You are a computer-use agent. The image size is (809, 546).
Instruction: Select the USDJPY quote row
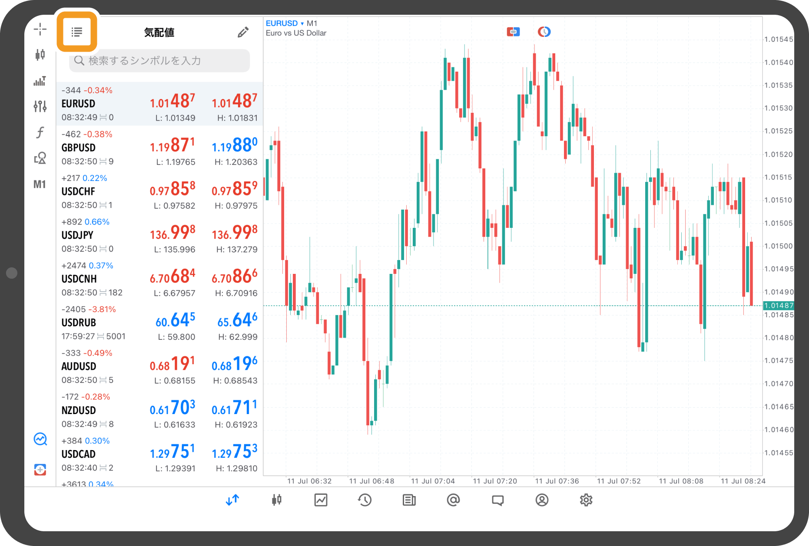159,235
